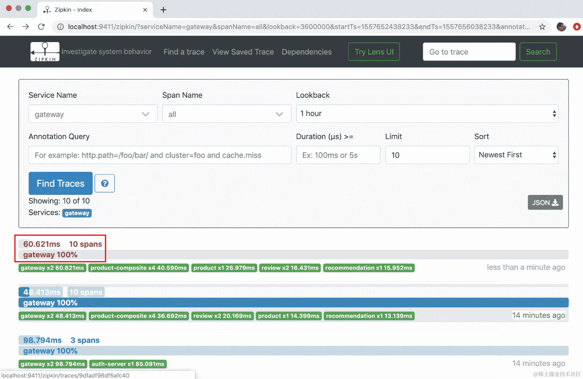Viewport: 583px width, 379px height.
Task: Open Sort Newest First dropdown
Action: [516, 155]
